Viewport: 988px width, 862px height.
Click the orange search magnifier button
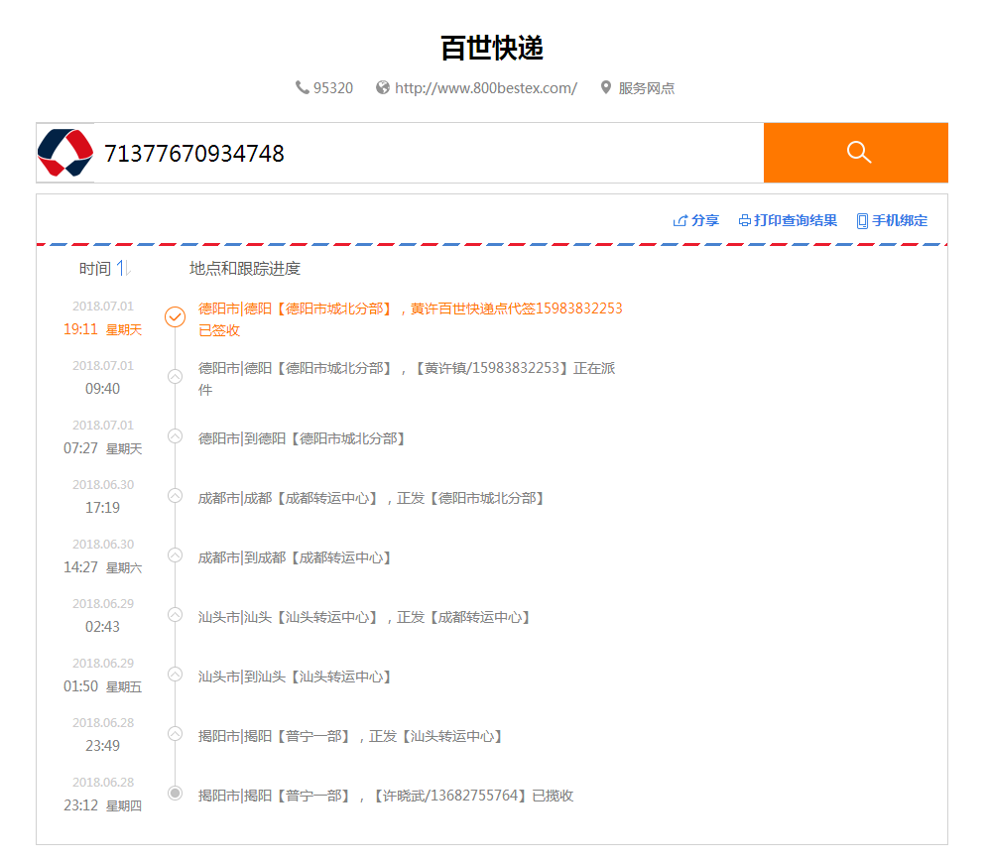point(856,153)
